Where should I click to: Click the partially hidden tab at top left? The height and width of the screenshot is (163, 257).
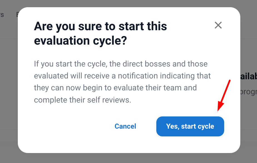click(2, 15)
